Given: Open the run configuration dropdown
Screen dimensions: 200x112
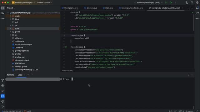Looking at the screenshot, I should [148, 2].
